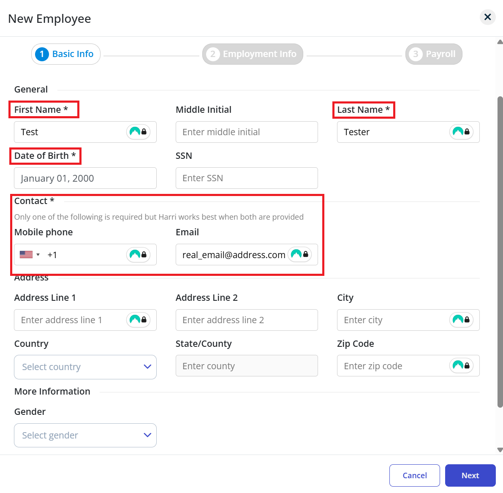Click the 'Only one of the following' hint text

159,217
